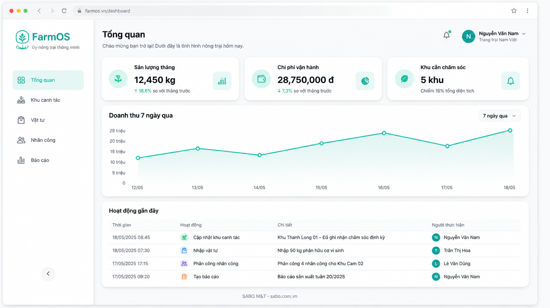Screen dimensions: 550x308
Task: Click the sprout icon on Sản lượng tháng card
Action: click(x=118, y=79)
